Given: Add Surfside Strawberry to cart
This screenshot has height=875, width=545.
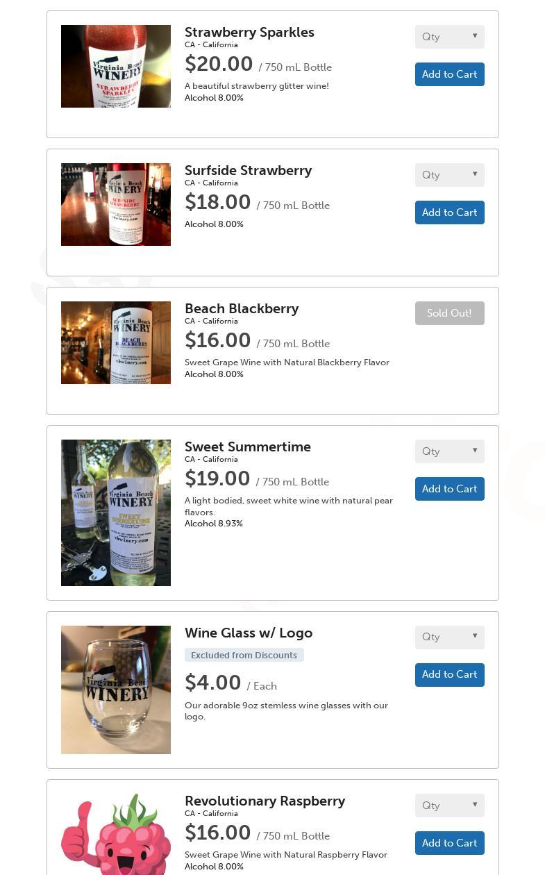Looking at the screenshot, I should 449,212.
